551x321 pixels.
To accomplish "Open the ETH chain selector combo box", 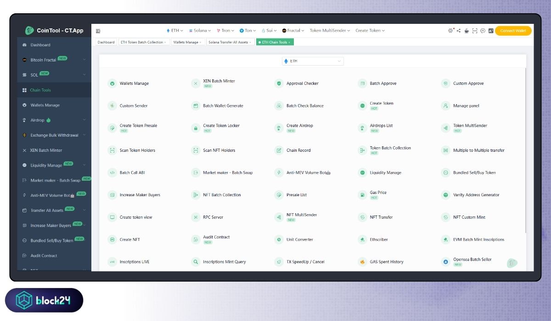I will pyautogui.click(x=313, y=61).
